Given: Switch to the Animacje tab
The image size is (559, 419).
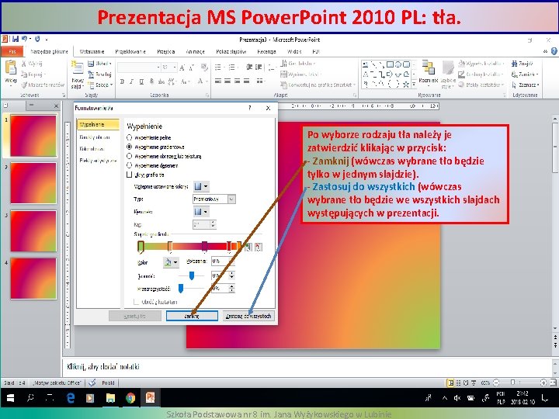Looking at the screenshot, I should 196,51.
